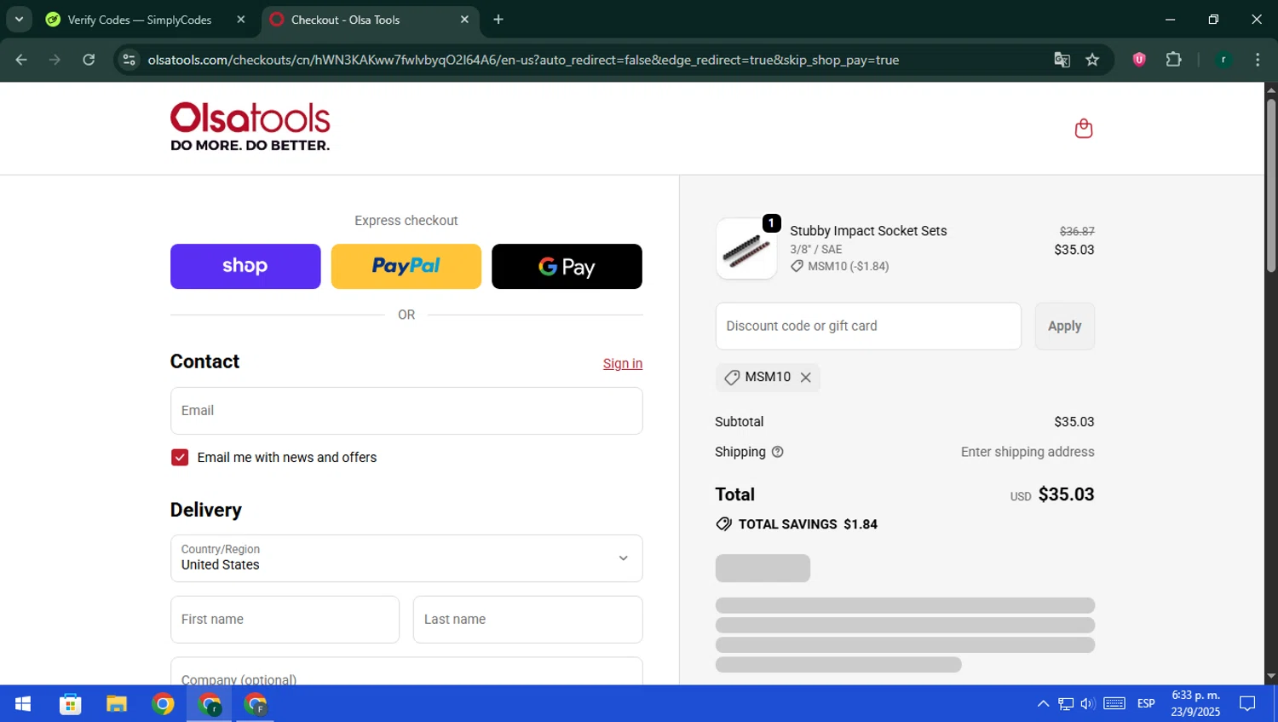Open the volume tray icon

(x=1087, y=704)
